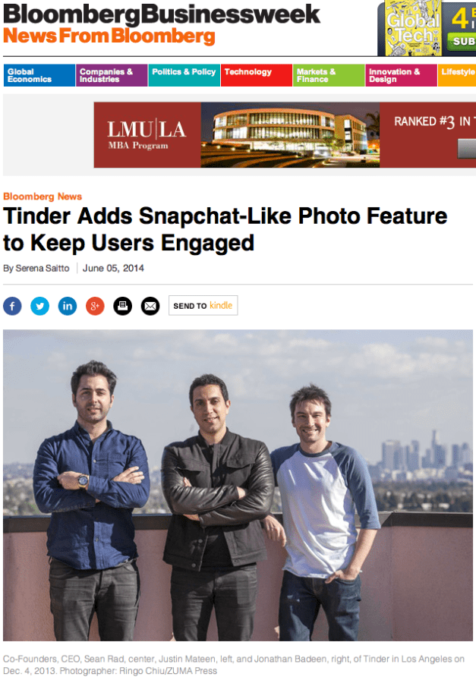Viewport: 476px width, 680px height.
Task: Open author Serena Saitto's page
Action: [43, 269]
